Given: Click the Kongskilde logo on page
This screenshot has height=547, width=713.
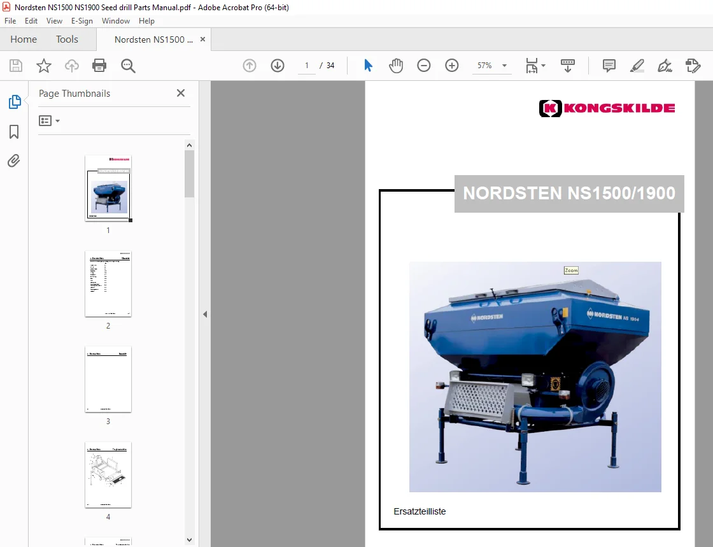Looking at the screenshot, I should [x=607, y=108].
